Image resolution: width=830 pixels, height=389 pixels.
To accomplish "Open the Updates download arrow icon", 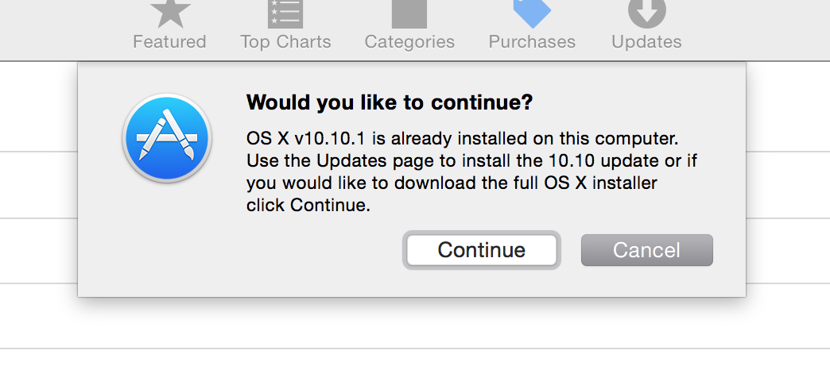I will (x=647, y=13).
